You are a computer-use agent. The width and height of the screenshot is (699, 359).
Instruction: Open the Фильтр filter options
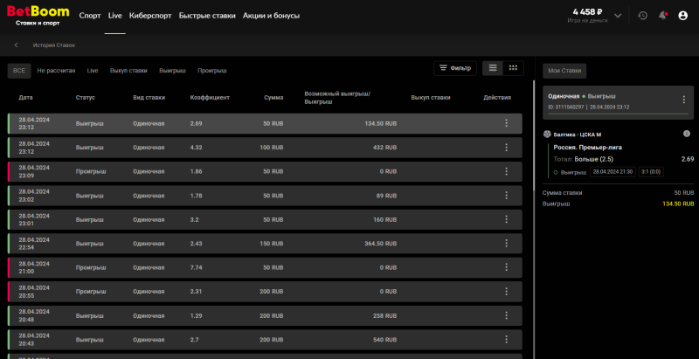coord(455,68)
